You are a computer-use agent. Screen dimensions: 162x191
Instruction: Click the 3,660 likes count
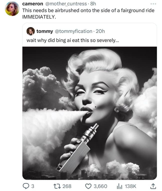click(101, 186)
